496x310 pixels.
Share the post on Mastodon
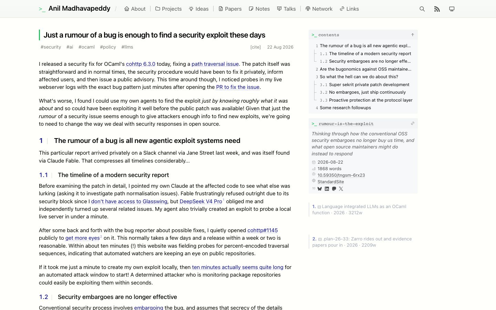tap(334, 189)
